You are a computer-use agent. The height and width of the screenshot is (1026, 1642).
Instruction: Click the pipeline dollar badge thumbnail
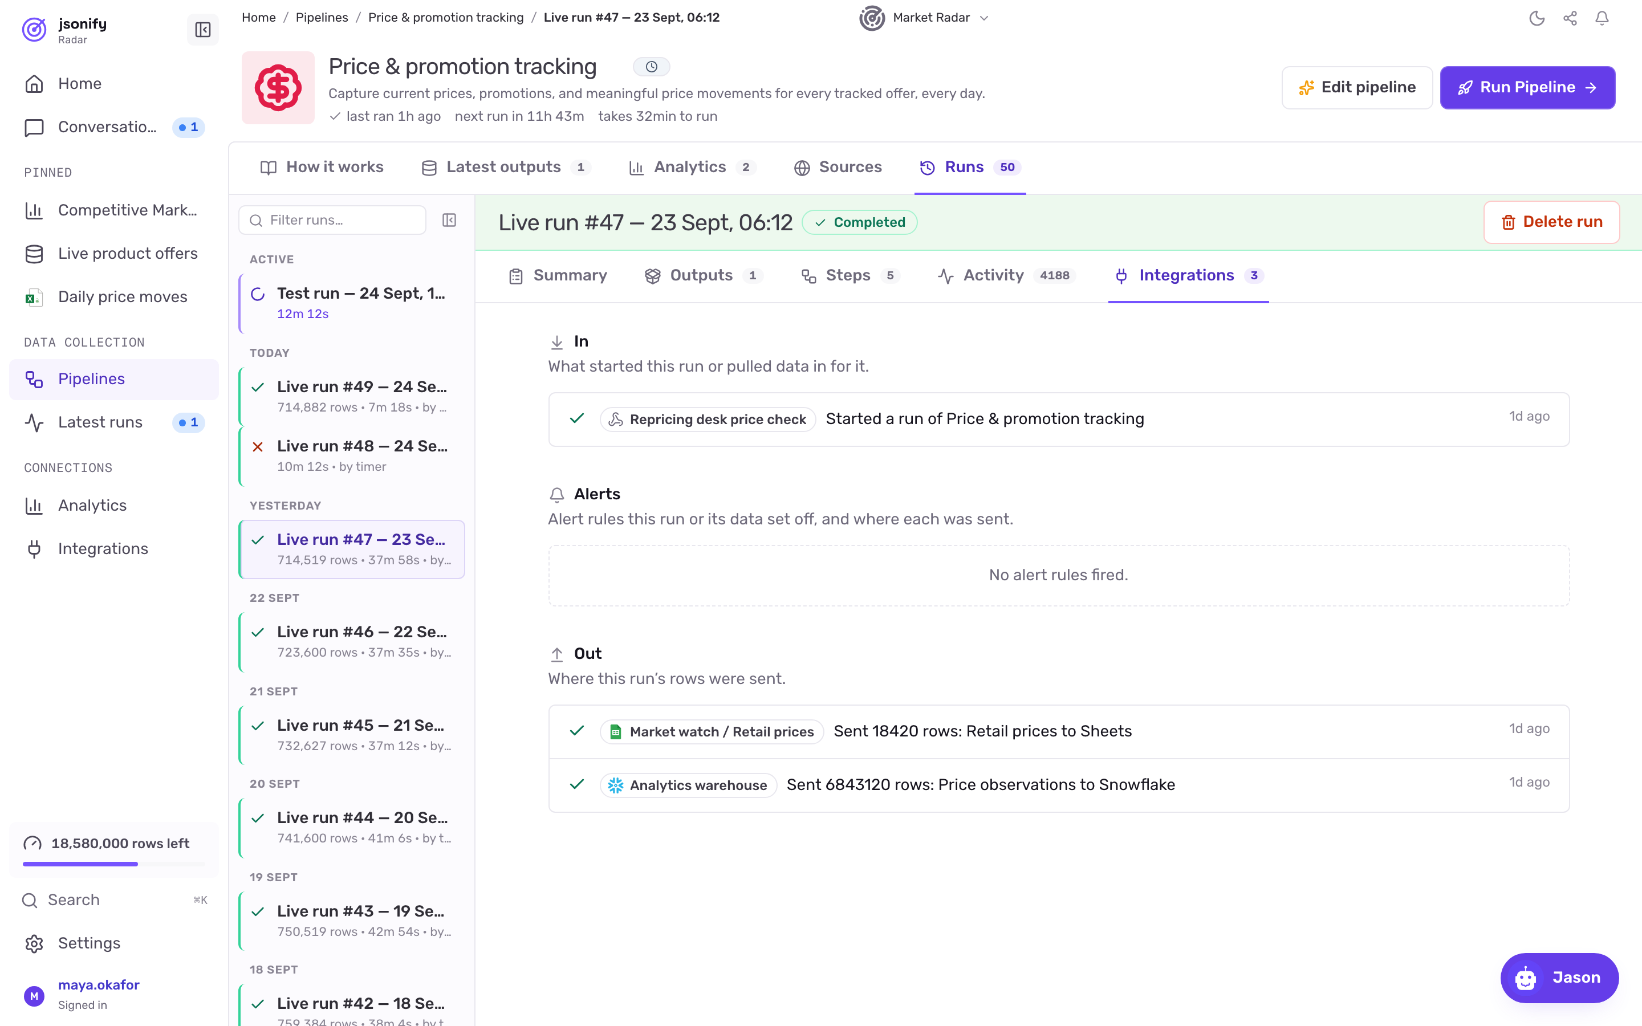pyautogui.click(x=278, y=88)
